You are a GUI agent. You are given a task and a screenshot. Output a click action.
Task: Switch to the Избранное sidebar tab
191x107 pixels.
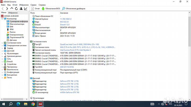[13, 13]
